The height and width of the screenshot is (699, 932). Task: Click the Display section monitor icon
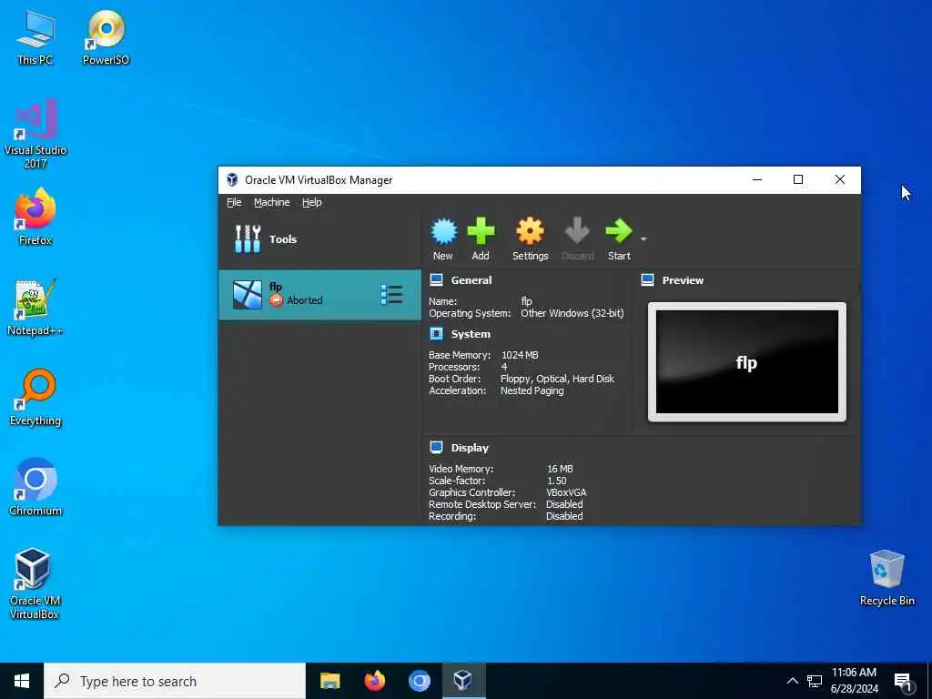coord(436,448)
